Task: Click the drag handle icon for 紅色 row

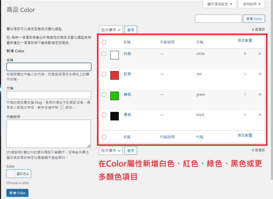Action: pyautogui.click(x=260, y=74)
